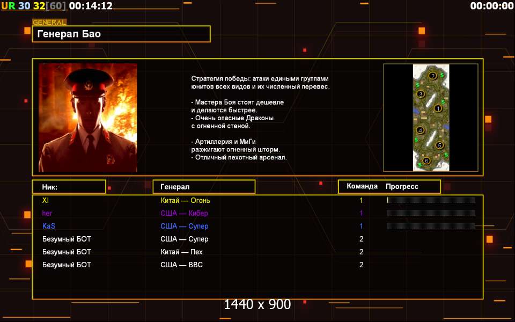This screenshot has height=322, width=515.
Task: Click the "Китай — Пех" general entry
Action: point(181,252)
